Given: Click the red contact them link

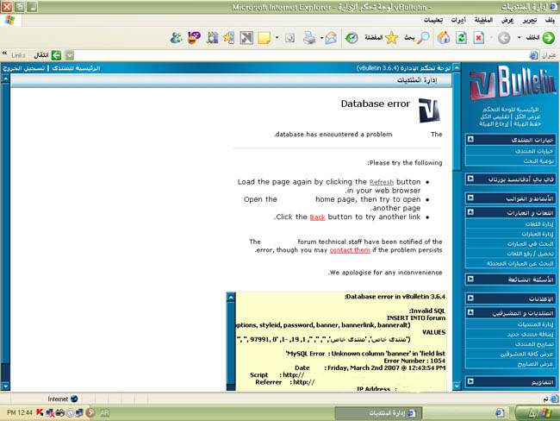Looking at the screenshot, I should pyautogui.click(x=350, y=250).
